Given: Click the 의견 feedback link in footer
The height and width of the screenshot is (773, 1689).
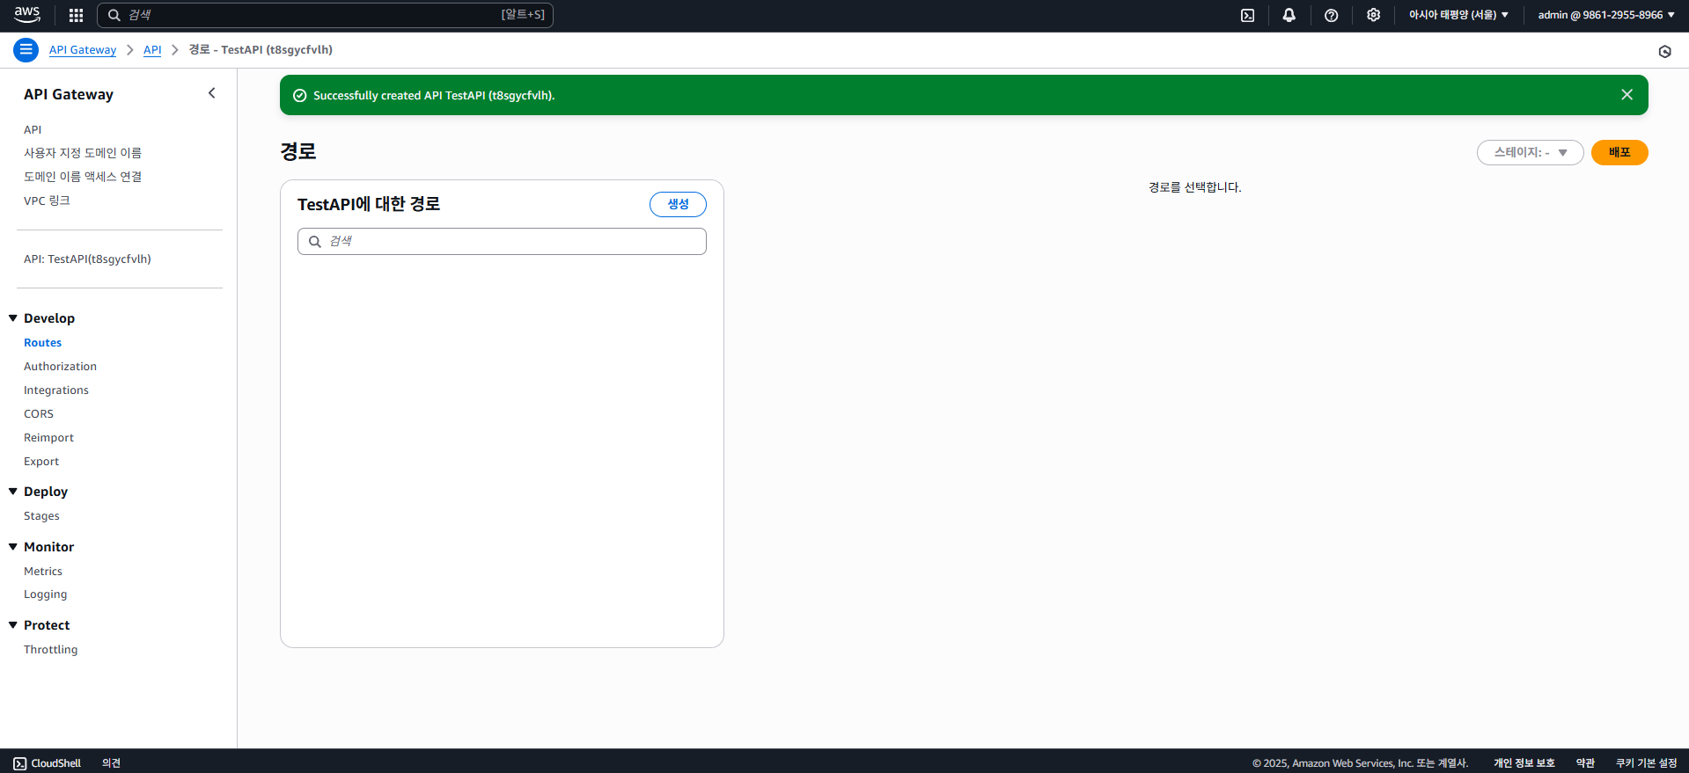Looking at the screenshot, I should point(111,763).
